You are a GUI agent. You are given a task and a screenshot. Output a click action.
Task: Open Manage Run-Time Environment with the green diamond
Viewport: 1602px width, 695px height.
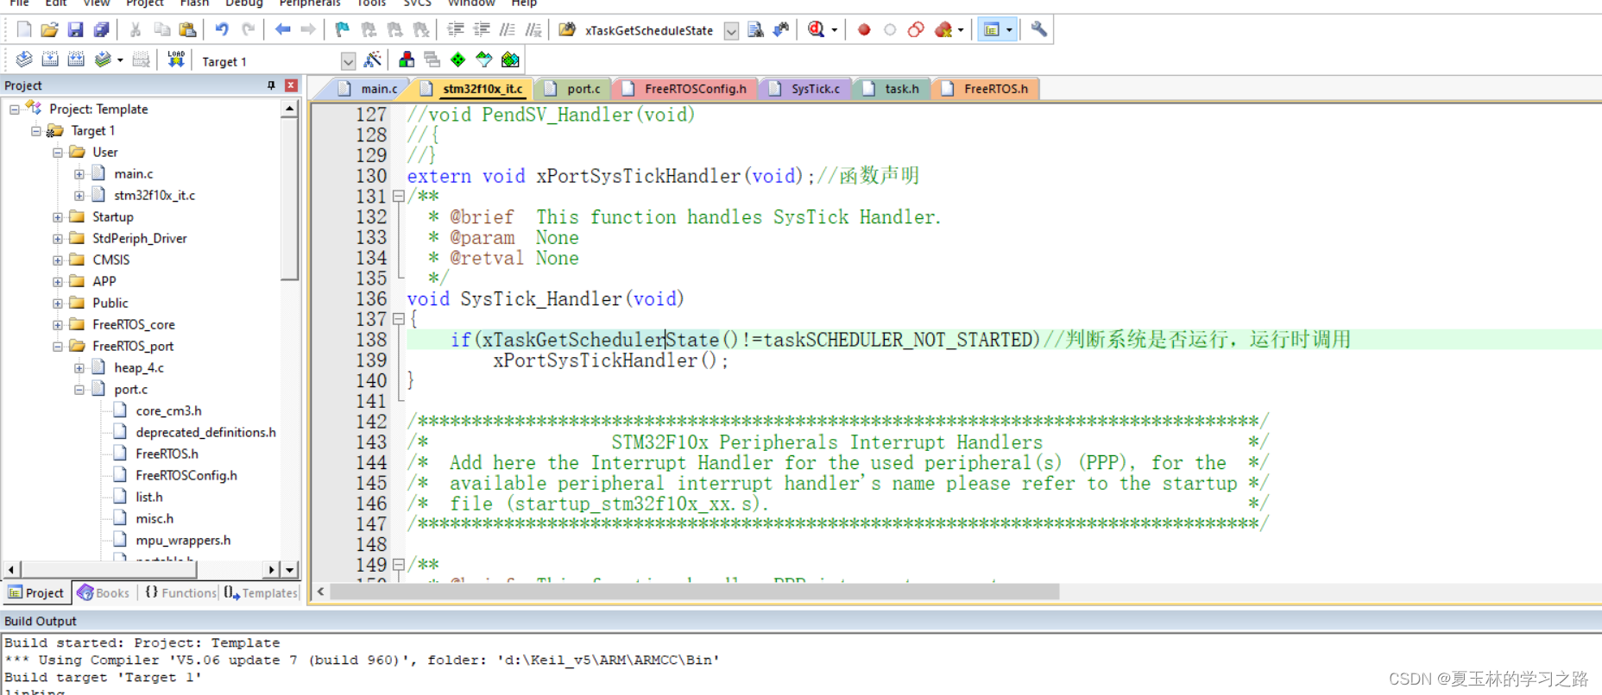click(458, 59)
